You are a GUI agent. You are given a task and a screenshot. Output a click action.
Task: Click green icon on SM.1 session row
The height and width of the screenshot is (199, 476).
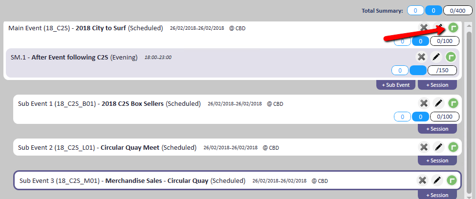451,57
